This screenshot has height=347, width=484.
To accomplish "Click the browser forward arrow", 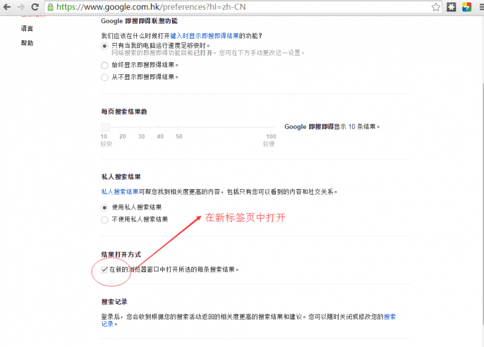I will click(x=21, y=7).
